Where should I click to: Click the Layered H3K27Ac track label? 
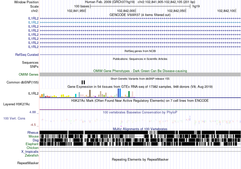(16, 104)
